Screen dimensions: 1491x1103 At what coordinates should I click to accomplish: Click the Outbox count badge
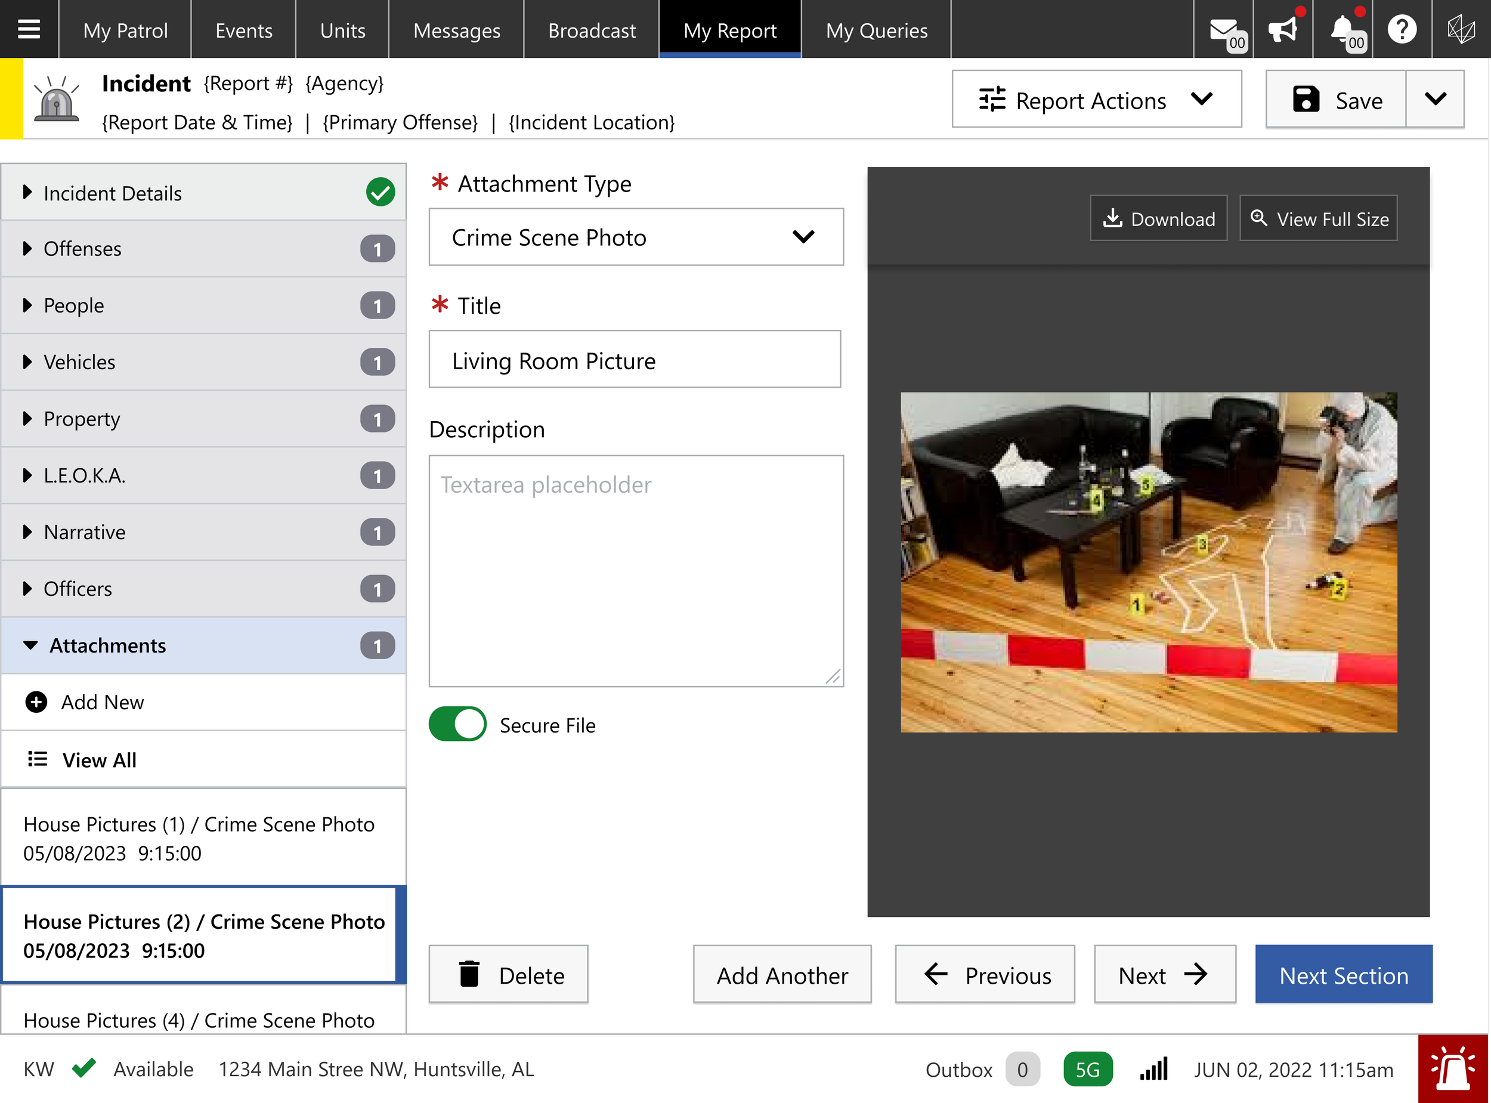pyautogui.click(x=1022, y=1069)
